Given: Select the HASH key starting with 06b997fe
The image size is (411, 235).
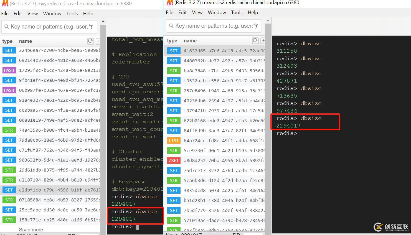Looking at the screenshot, I should click(x=50, y=90).
